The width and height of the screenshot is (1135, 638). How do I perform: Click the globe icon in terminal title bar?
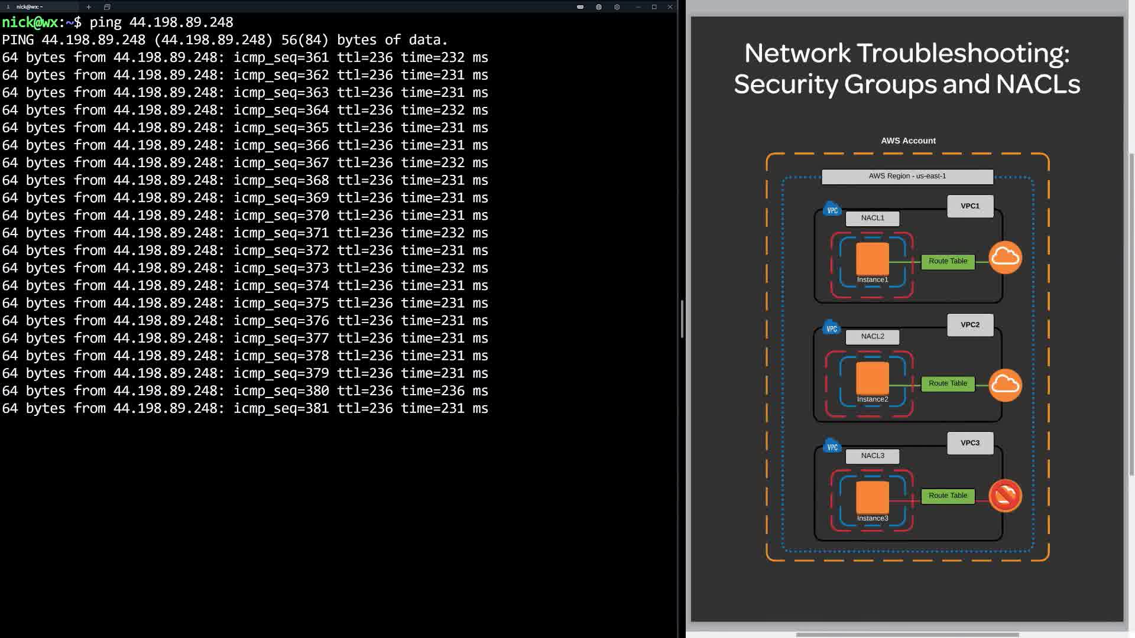click(x=598, y=7)
